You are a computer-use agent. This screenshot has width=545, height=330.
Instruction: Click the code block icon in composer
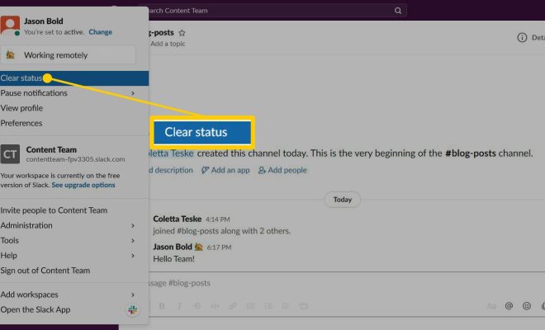click(303, 306)
